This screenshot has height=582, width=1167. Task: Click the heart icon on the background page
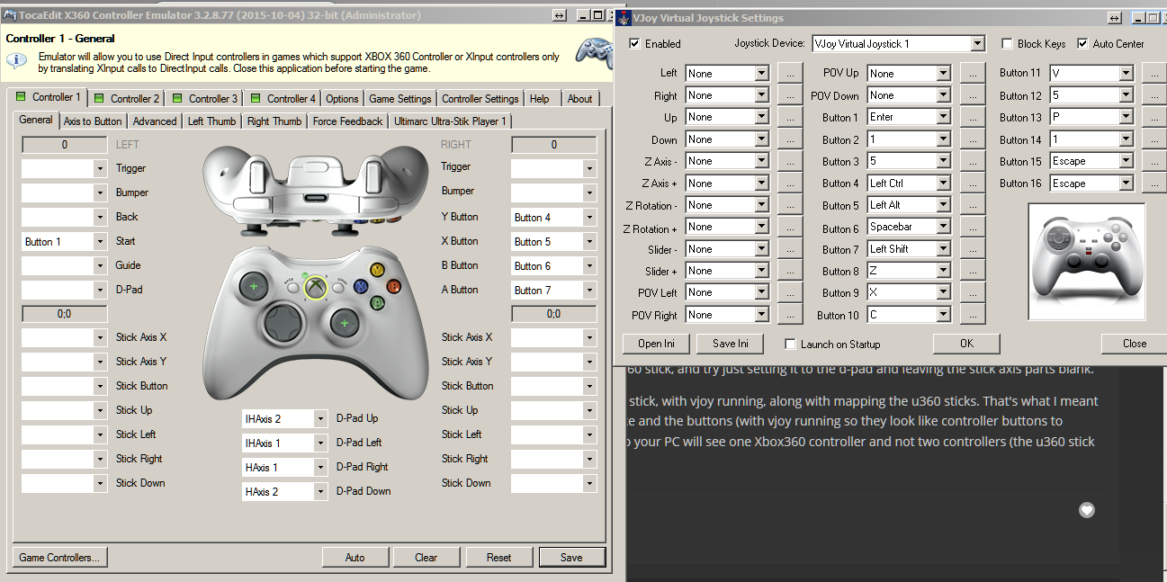[1087, 510]
